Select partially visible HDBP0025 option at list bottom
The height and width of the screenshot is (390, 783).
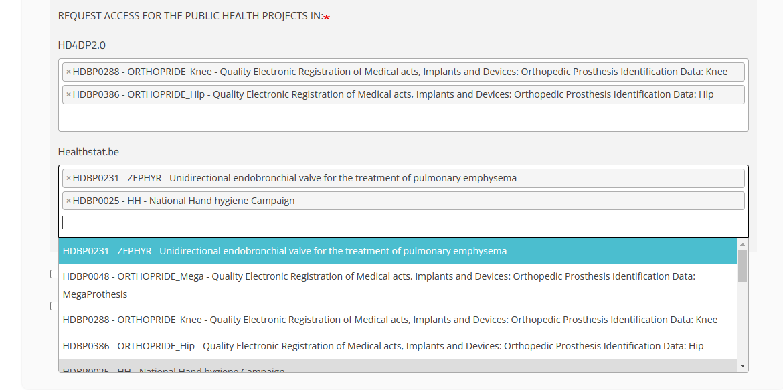[174, 368]
